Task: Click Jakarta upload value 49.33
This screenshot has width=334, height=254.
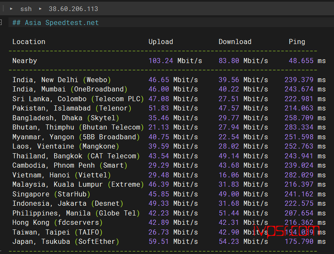Action: (x=159, y=204)
